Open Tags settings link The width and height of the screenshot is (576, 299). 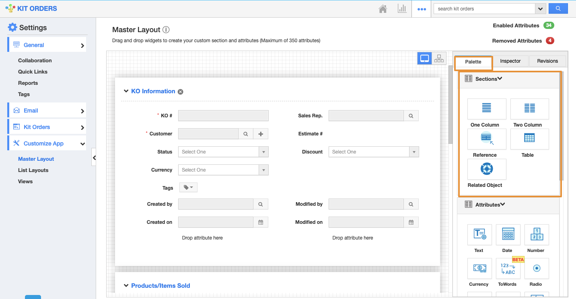coord(24,94)
